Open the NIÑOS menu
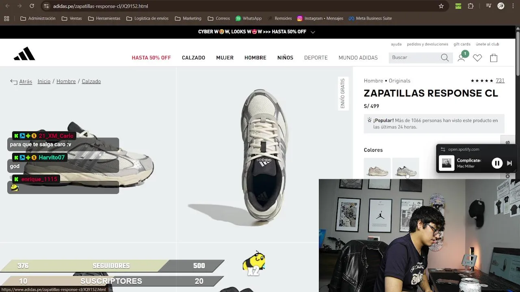This screenshot has height=292, width=520. [x=285, y=58]
